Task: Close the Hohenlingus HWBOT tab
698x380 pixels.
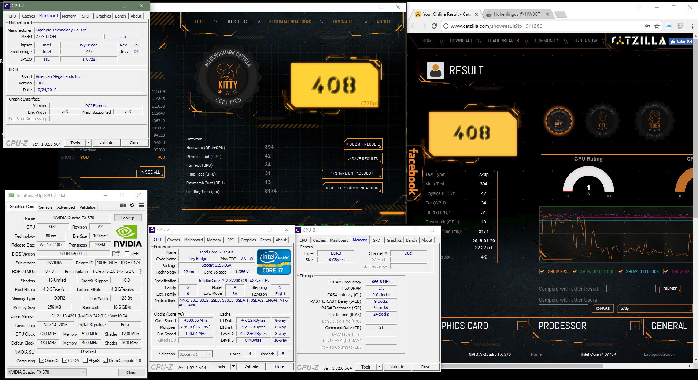Action: [547, 14]
